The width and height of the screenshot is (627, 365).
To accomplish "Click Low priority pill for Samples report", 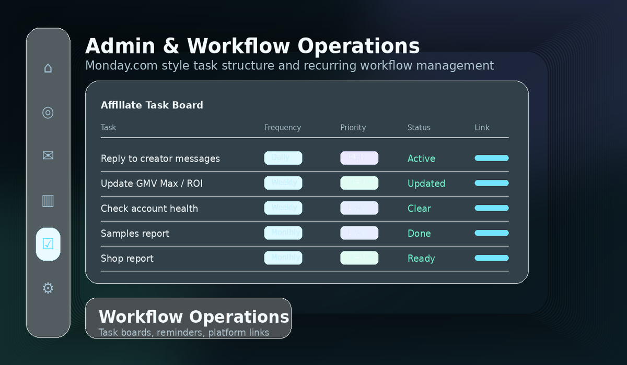I will tap(359, 233).
